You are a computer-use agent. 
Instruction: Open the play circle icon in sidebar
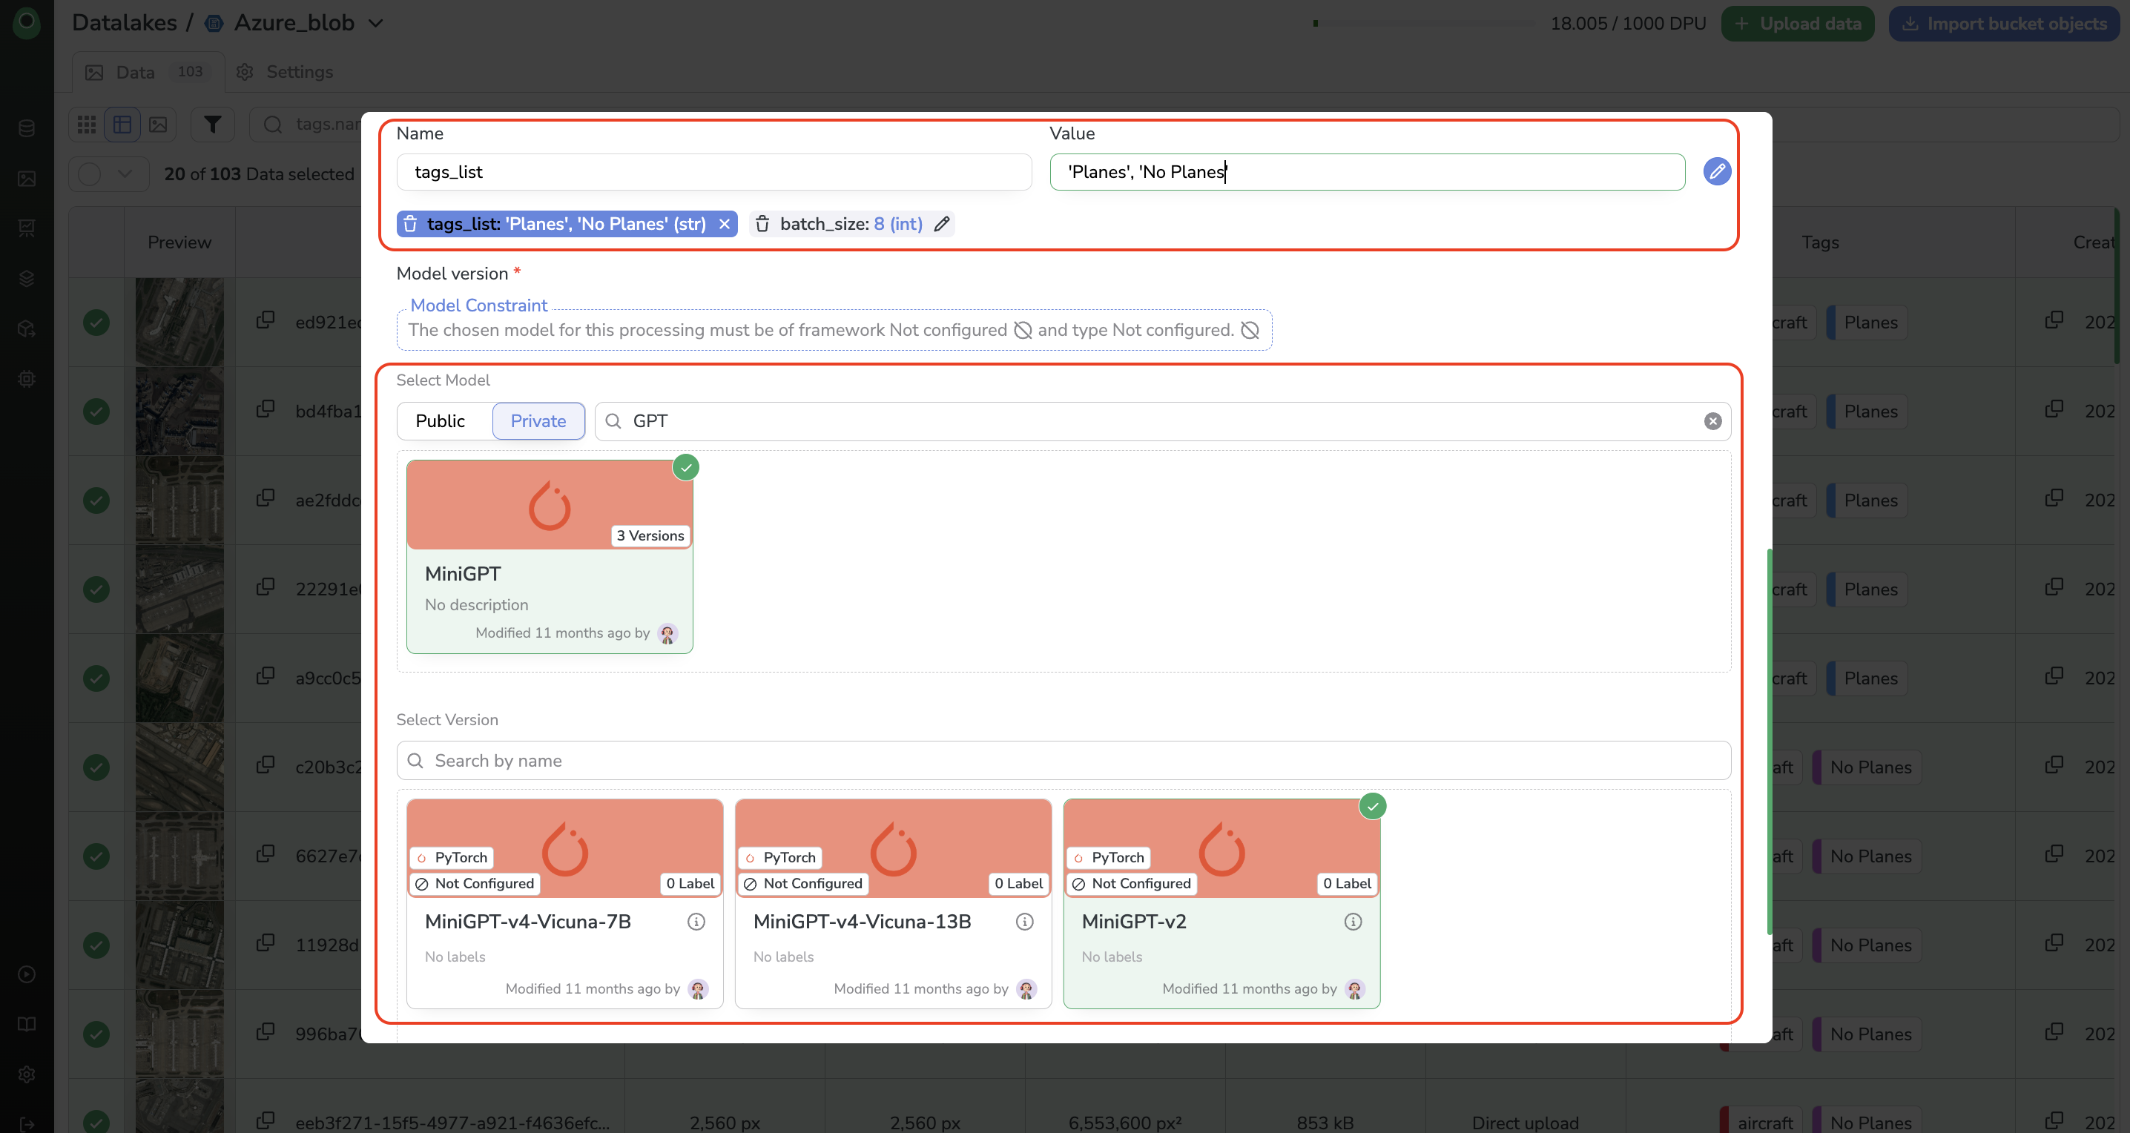[x=27, y=974]
